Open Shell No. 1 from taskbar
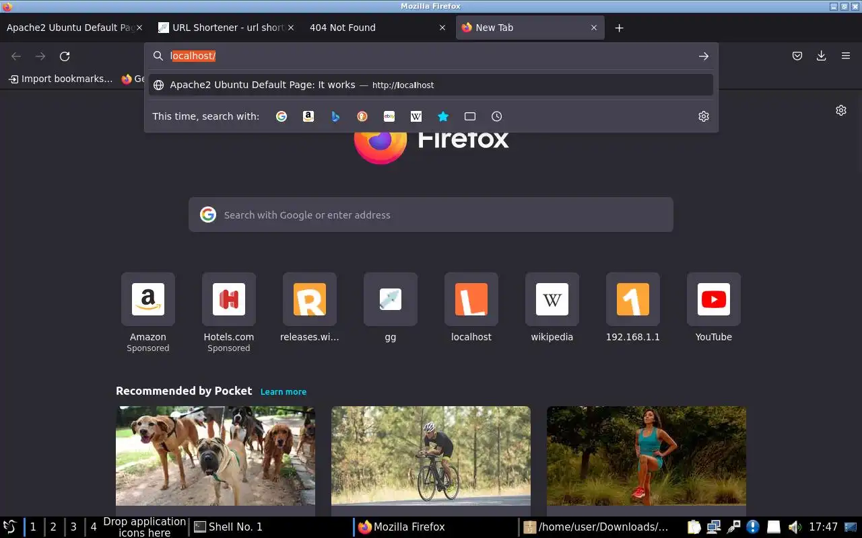Image resolution: width=862 pixels, height=538 pixels. (269, 527)
